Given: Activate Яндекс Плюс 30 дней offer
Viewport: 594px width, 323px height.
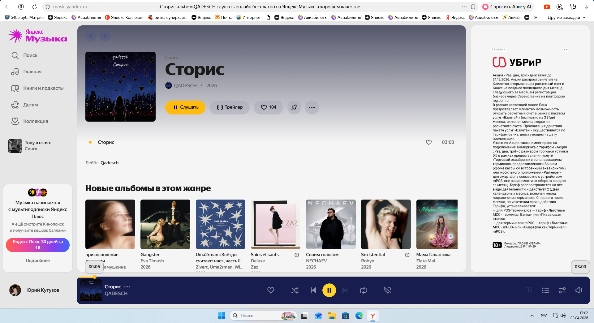Looking at the screenshot, I should pyautogui.click(x=38, y=245).
